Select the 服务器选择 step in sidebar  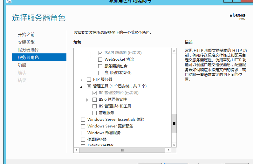pos(28,50)
